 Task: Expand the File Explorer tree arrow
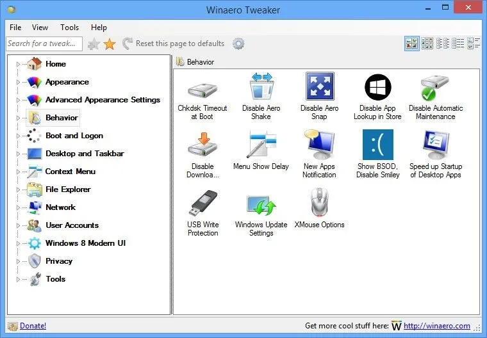19,189
